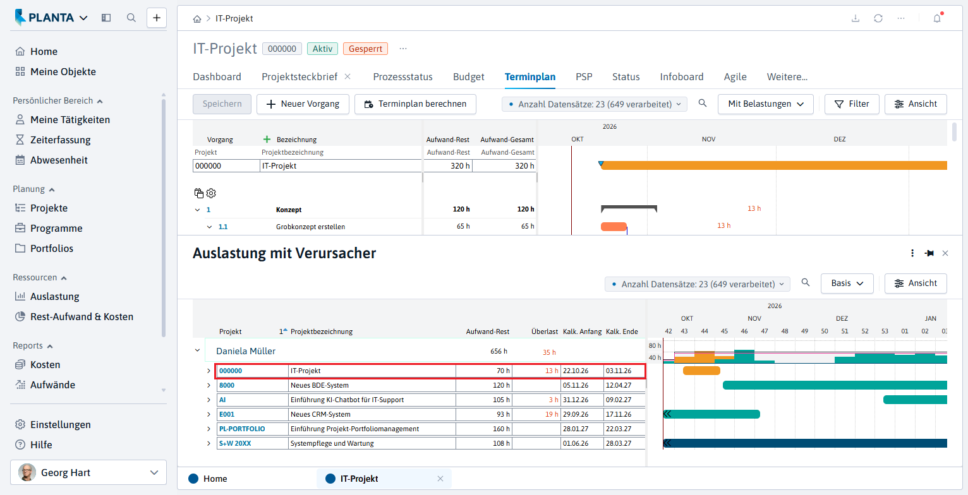Open search in the left sidebar header
The width and height of the screenshot is (968, 495).
[x=131, y=18]
